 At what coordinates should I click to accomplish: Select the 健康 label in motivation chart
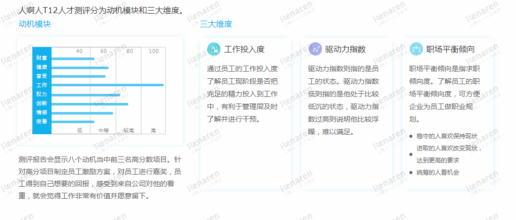pos(41,68)
